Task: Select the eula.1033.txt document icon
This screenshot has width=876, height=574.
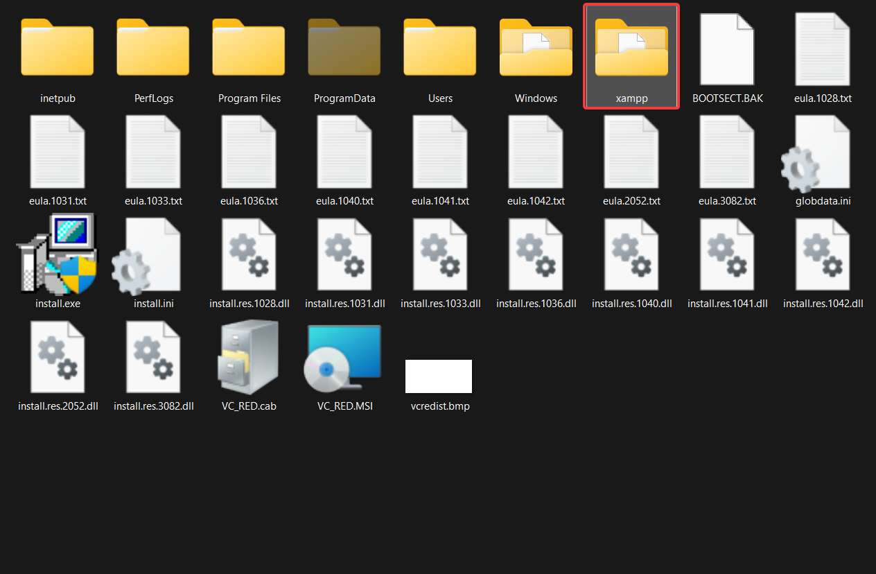Action: pos(153,151)
